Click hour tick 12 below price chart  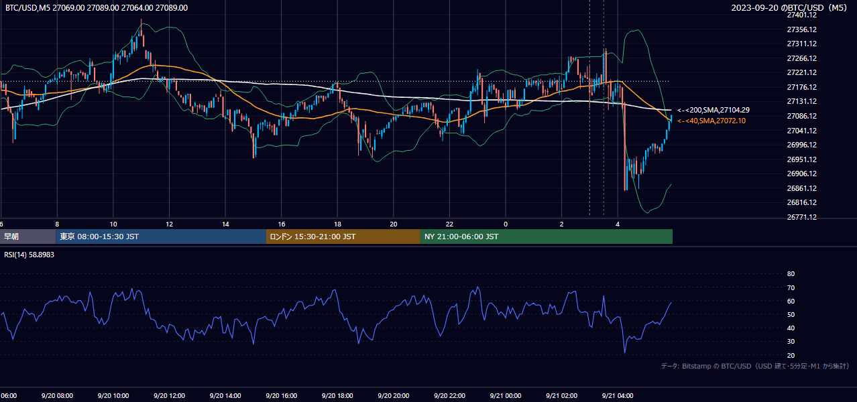169,224
